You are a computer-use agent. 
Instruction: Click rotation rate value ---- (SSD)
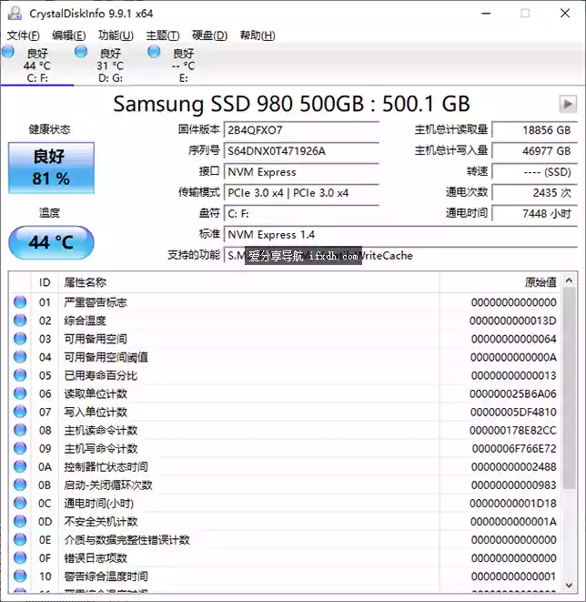(535, 172)
